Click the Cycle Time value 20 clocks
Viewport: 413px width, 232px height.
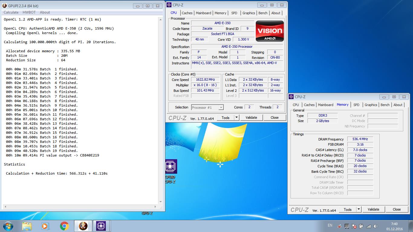tap(360, 166)
